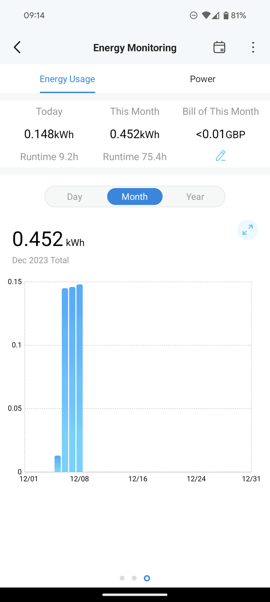Edit the bill rate with pencil icon
The height and width of the screenshot is (602, 270).
[x=221, y=156]
